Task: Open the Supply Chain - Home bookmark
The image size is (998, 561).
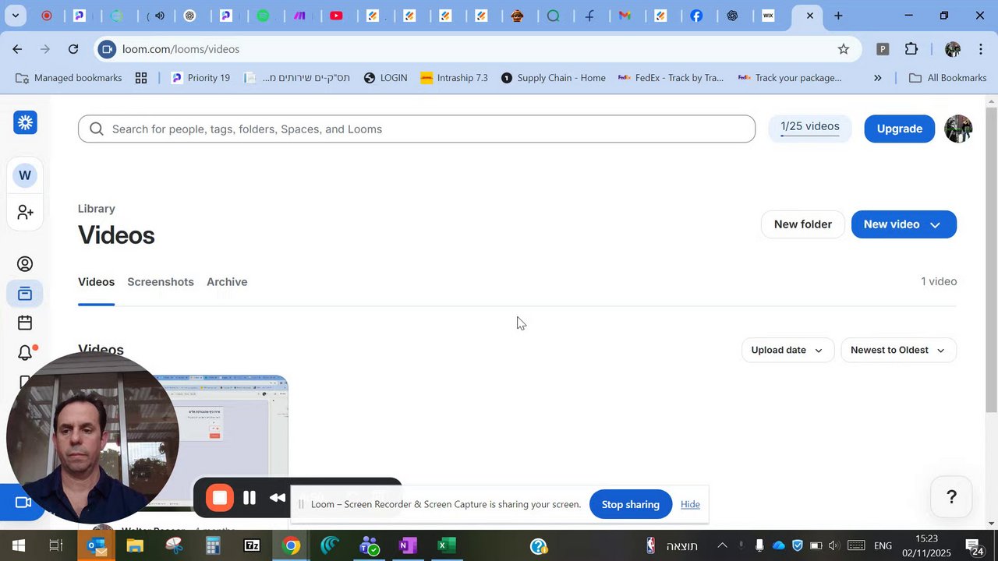Action: coord(553,78)
